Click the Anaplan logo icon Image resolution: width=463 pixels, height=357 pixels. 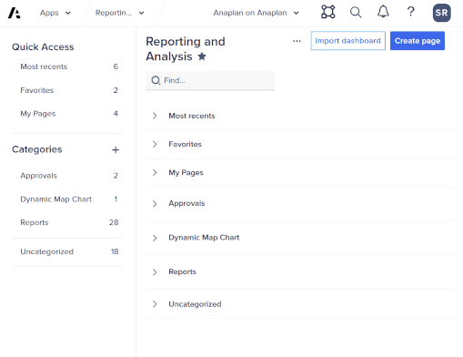(x=14, y=13)
